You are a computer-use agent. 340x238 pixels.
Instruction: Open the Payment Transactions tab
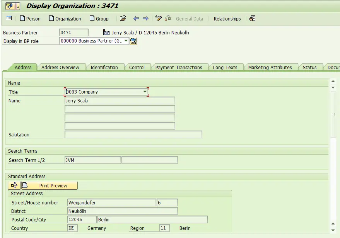(179, 67)
